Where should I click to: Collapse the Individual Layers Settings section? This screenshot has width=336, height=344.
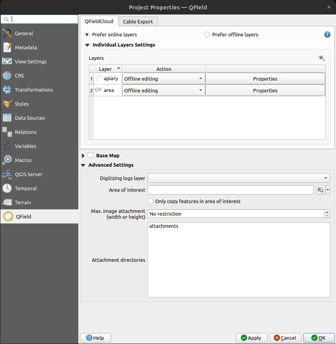(x=87, y=45)
